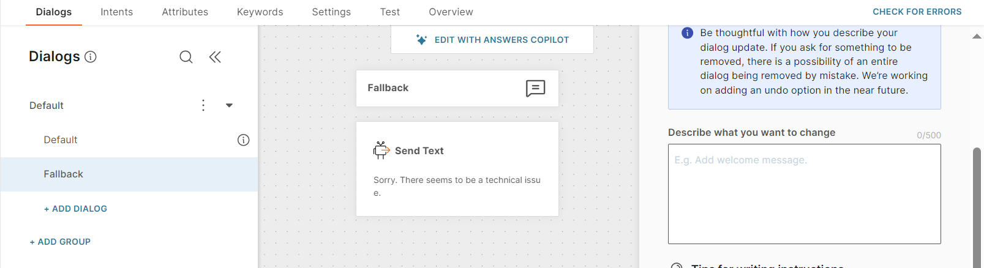The image size is (984, 268).
Task: Select the Fallback dialog in the sidebar
Action: 64,174
